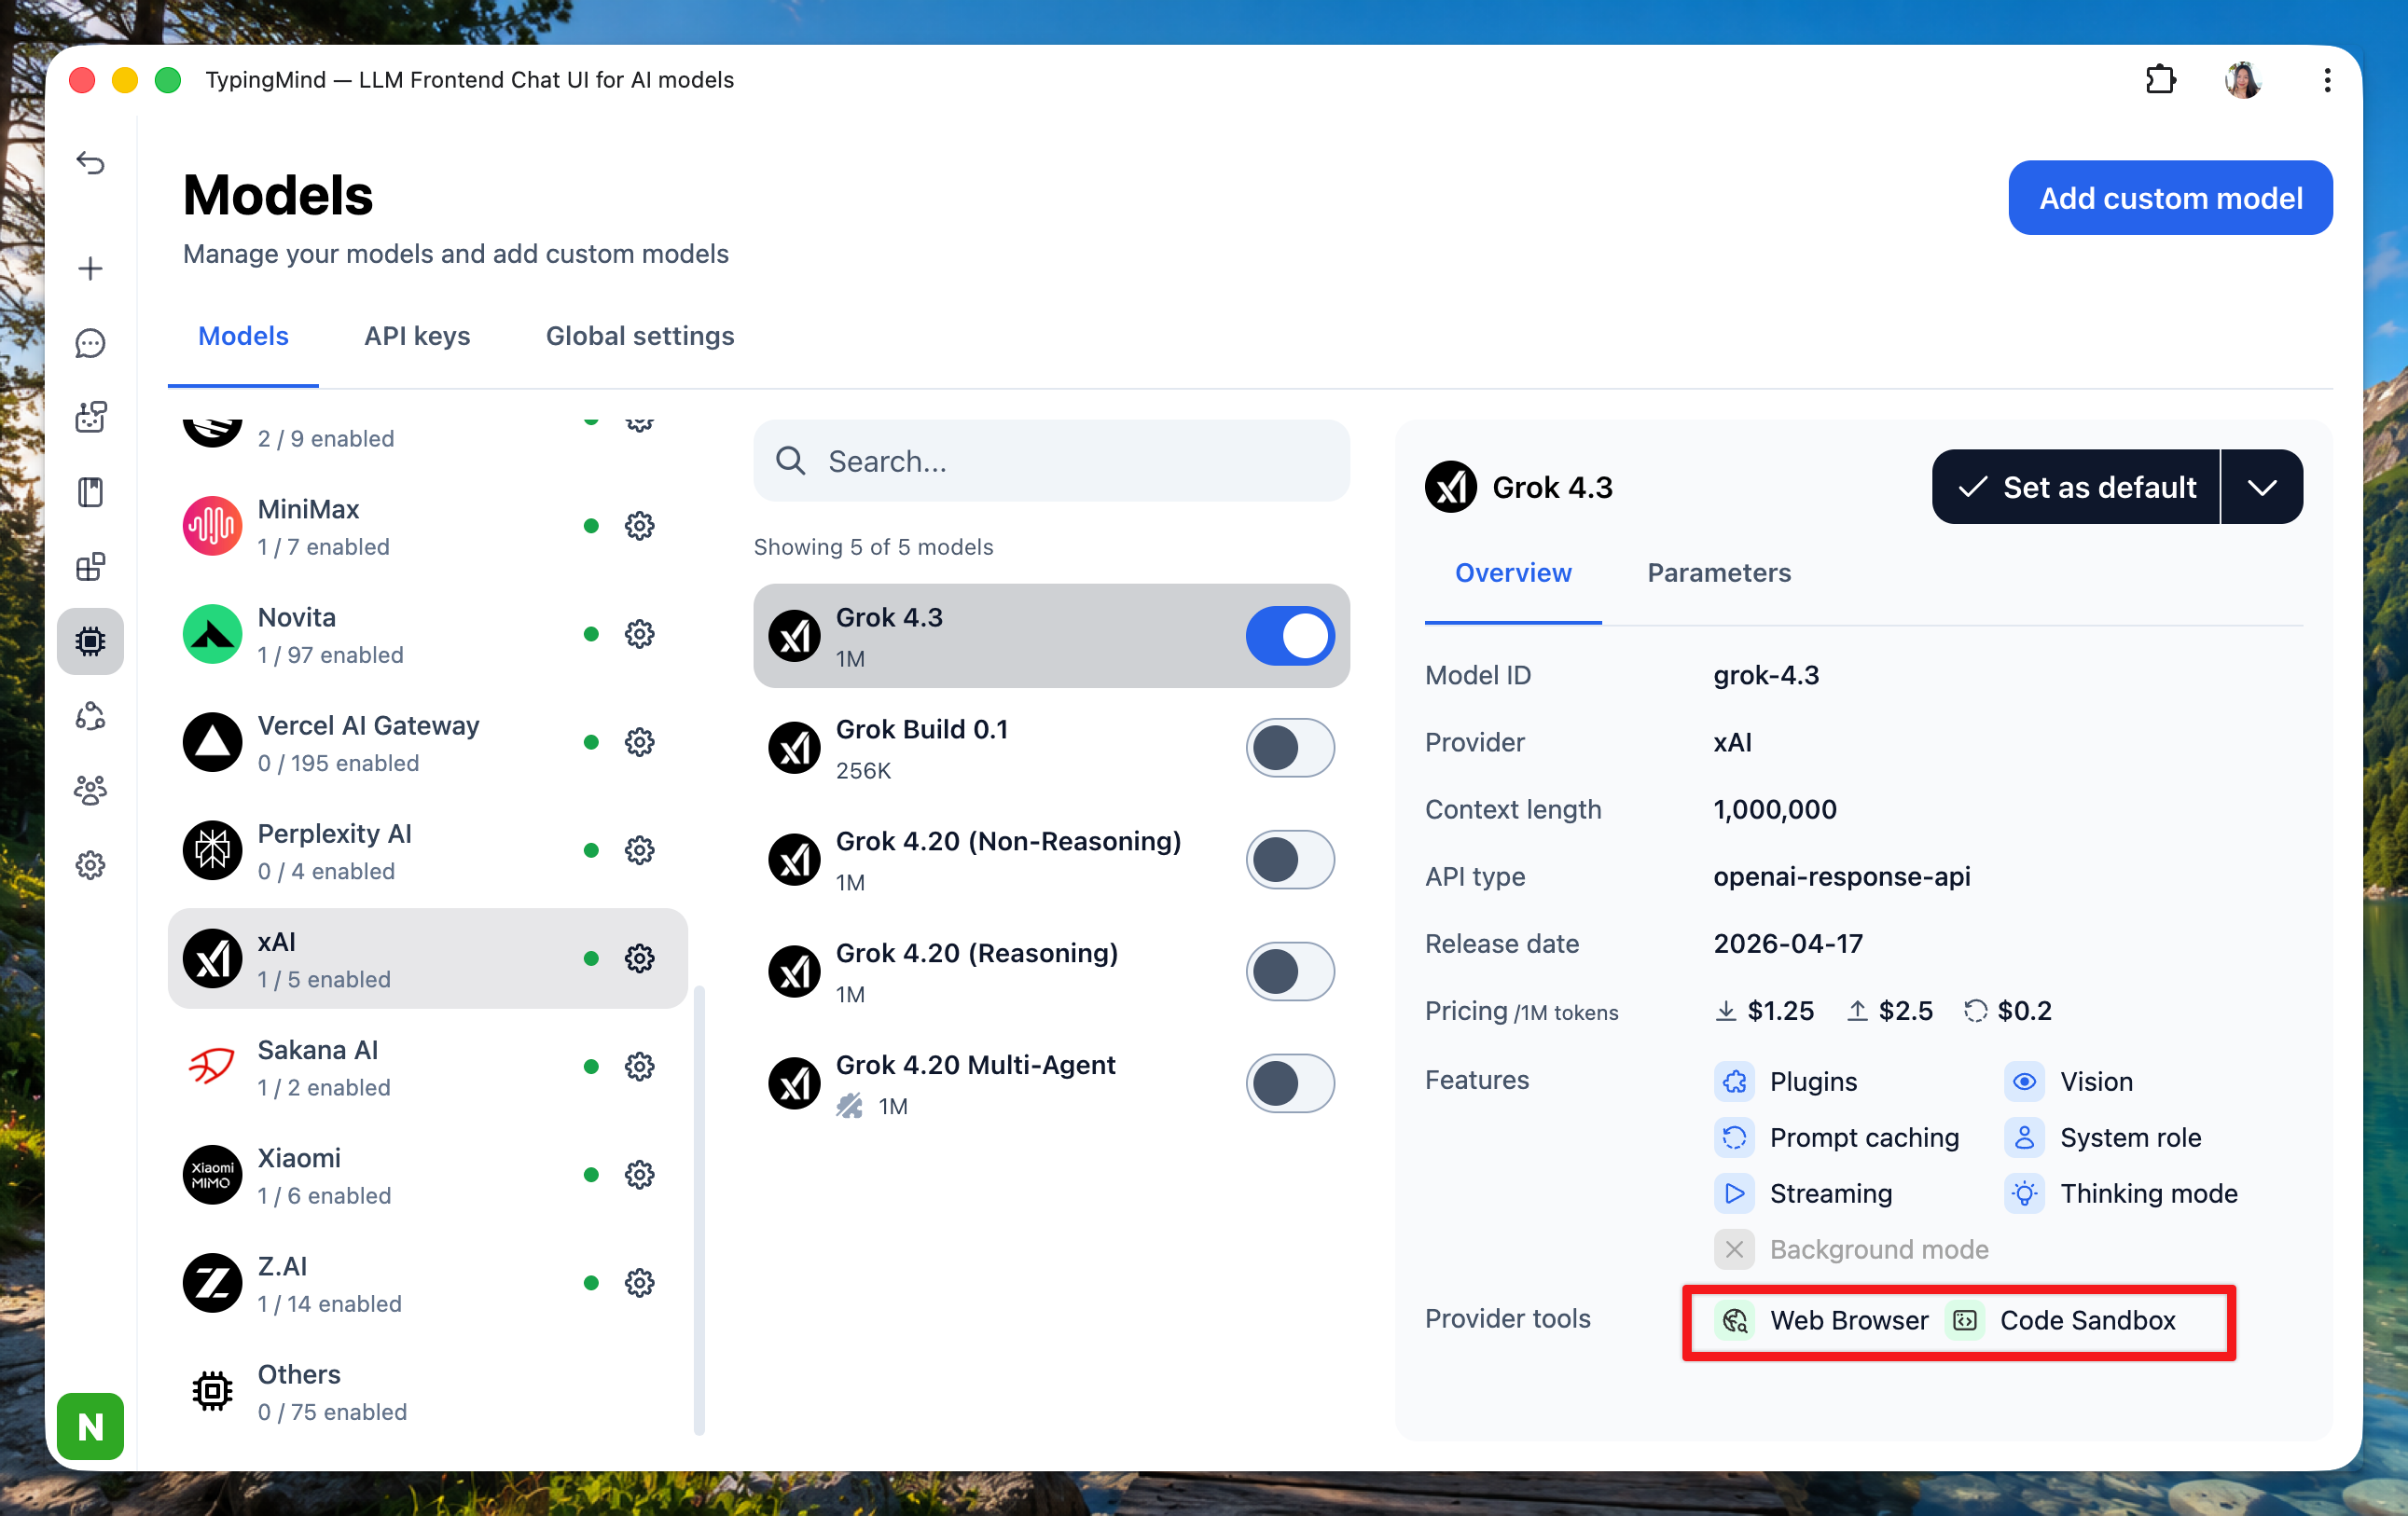Image resolution: width=2408 pixels, height=1516 pixels.
Task: Click the context length value 1,000,000
Action: click(1774, 810)
